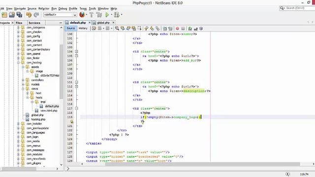Open the Run Project dropdown arrow

tap(112, 15)
